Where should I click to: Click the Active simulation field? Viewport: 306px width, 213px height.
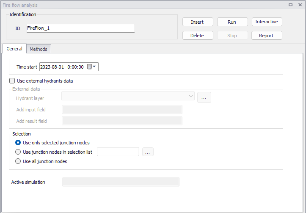121,182
